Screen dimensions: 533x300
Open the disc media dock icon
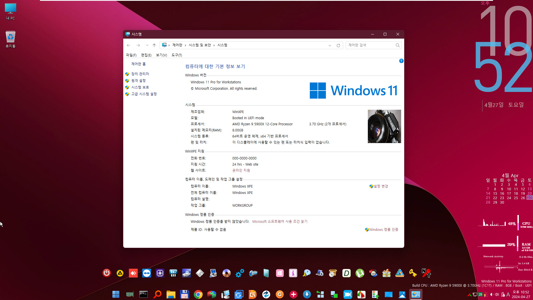(x=227, y=273)
